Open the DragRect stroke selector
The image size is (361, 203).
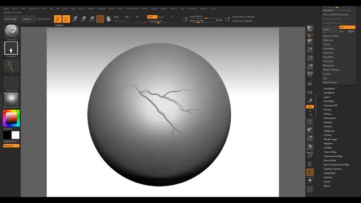[x=11, y=48]
